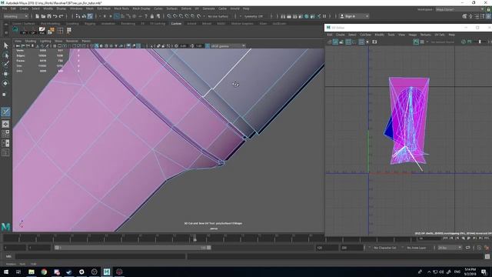Click the Sign In button
The image size is (492, 277).
pyautogui.click(x=350, y=16)
